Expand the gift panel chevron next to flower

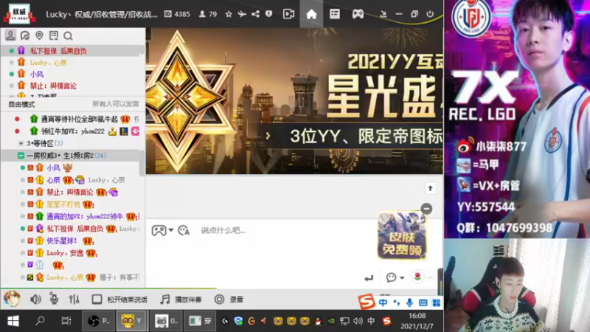[431, 278]
